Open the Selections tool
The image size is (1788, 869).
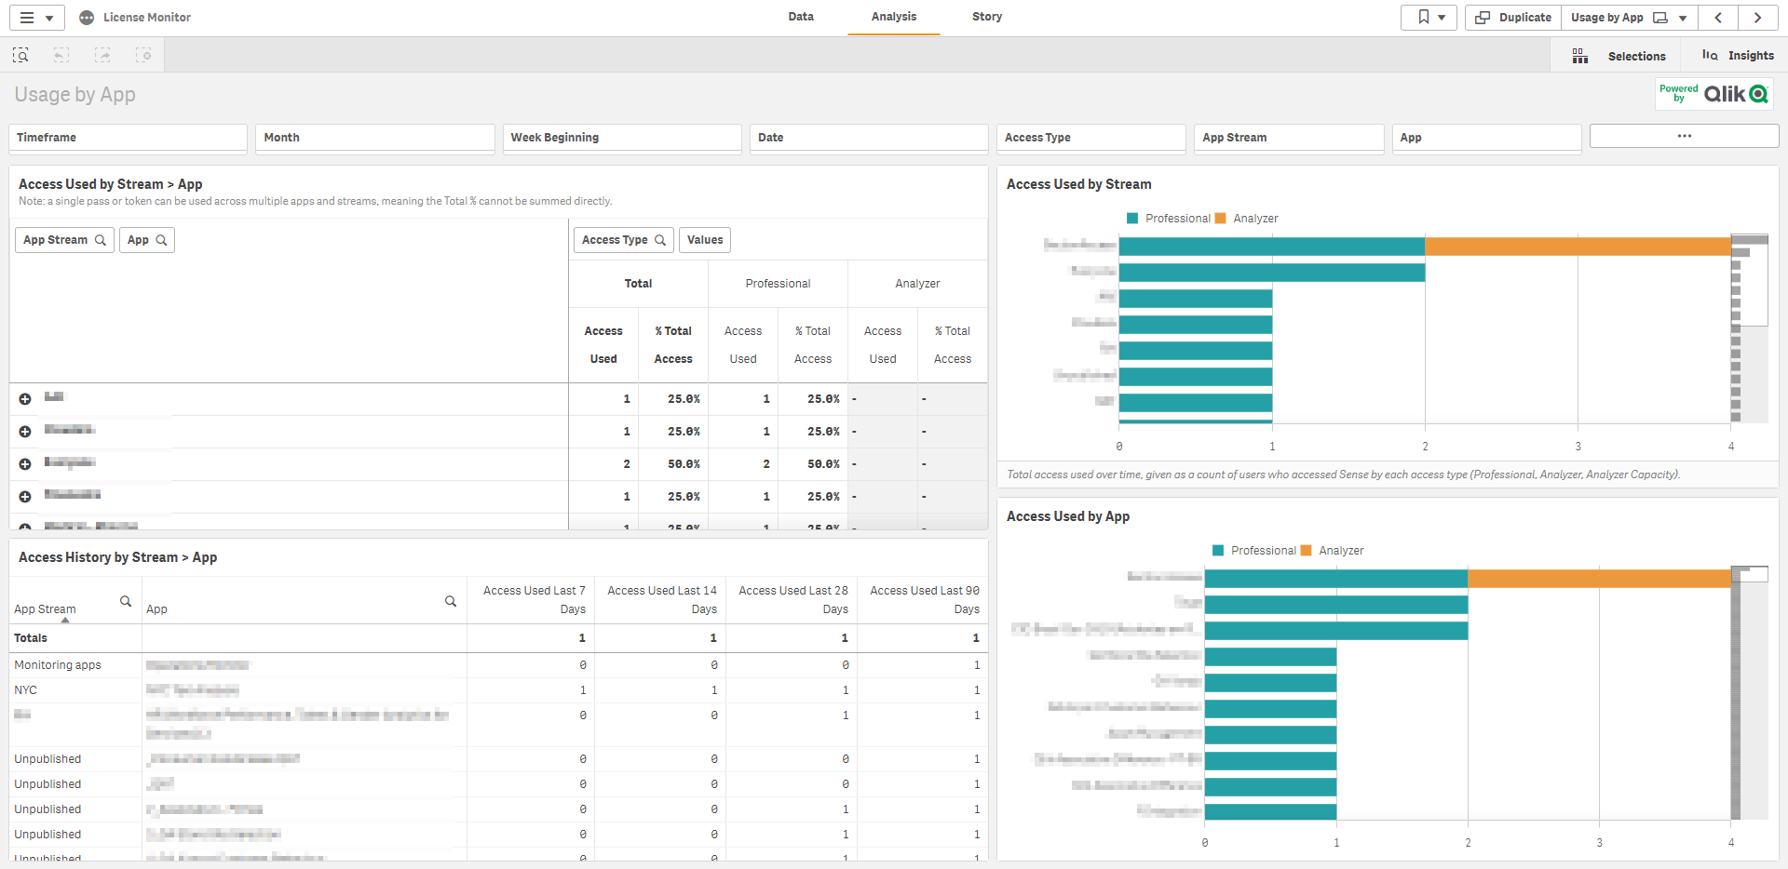pyautogui.click(x=1620, y=56)
